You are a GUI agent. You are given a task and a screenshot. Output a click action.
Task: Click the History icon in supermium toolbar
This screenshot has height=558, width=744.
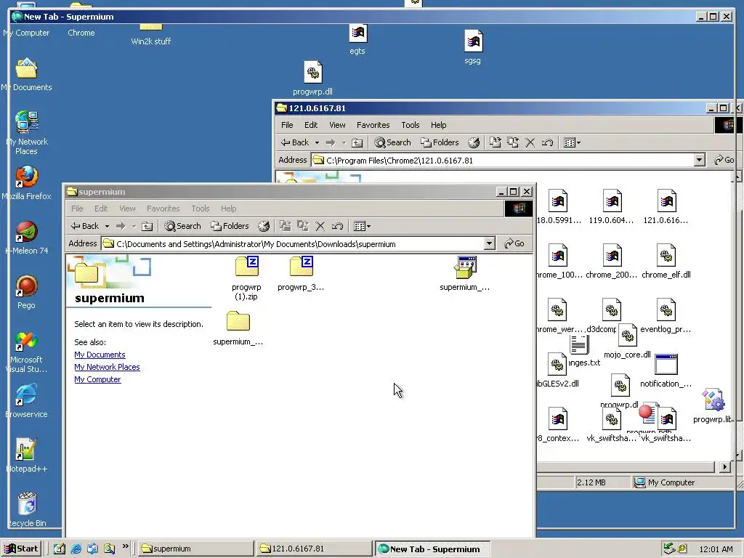click(264, 227)
